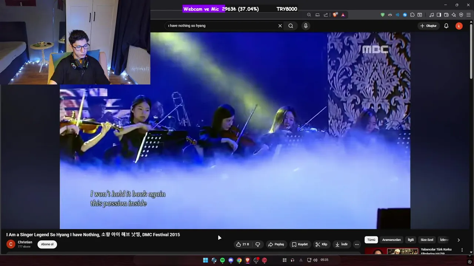Open the taskbar clock showing 05:35

pyautogui.click(x=324, y=260)
